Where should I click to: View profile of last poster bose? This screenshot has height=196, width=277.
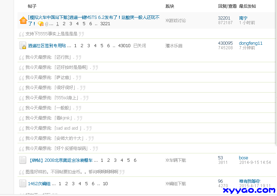pos(243,158)
